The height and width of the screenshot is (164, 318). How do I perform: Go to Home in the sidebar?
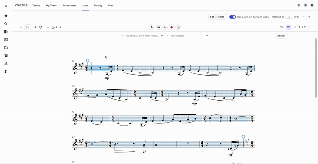(6, 16)
